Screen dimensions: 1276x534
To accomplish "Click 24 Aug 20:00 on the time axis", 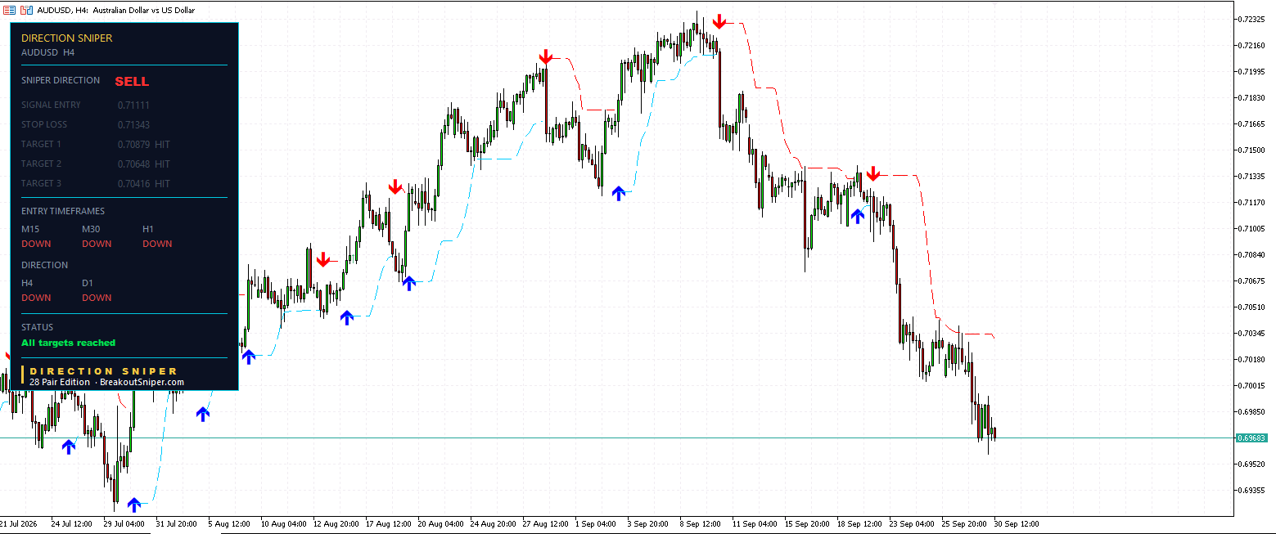I will 494,523.
